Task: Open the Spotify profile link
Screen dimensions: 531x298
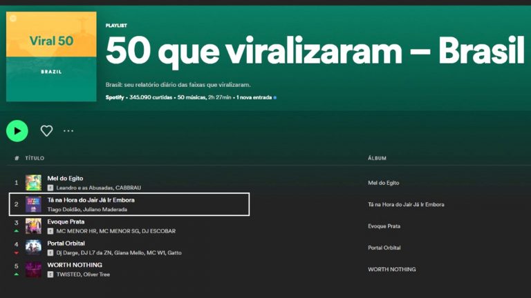Action: coord(115,97)
